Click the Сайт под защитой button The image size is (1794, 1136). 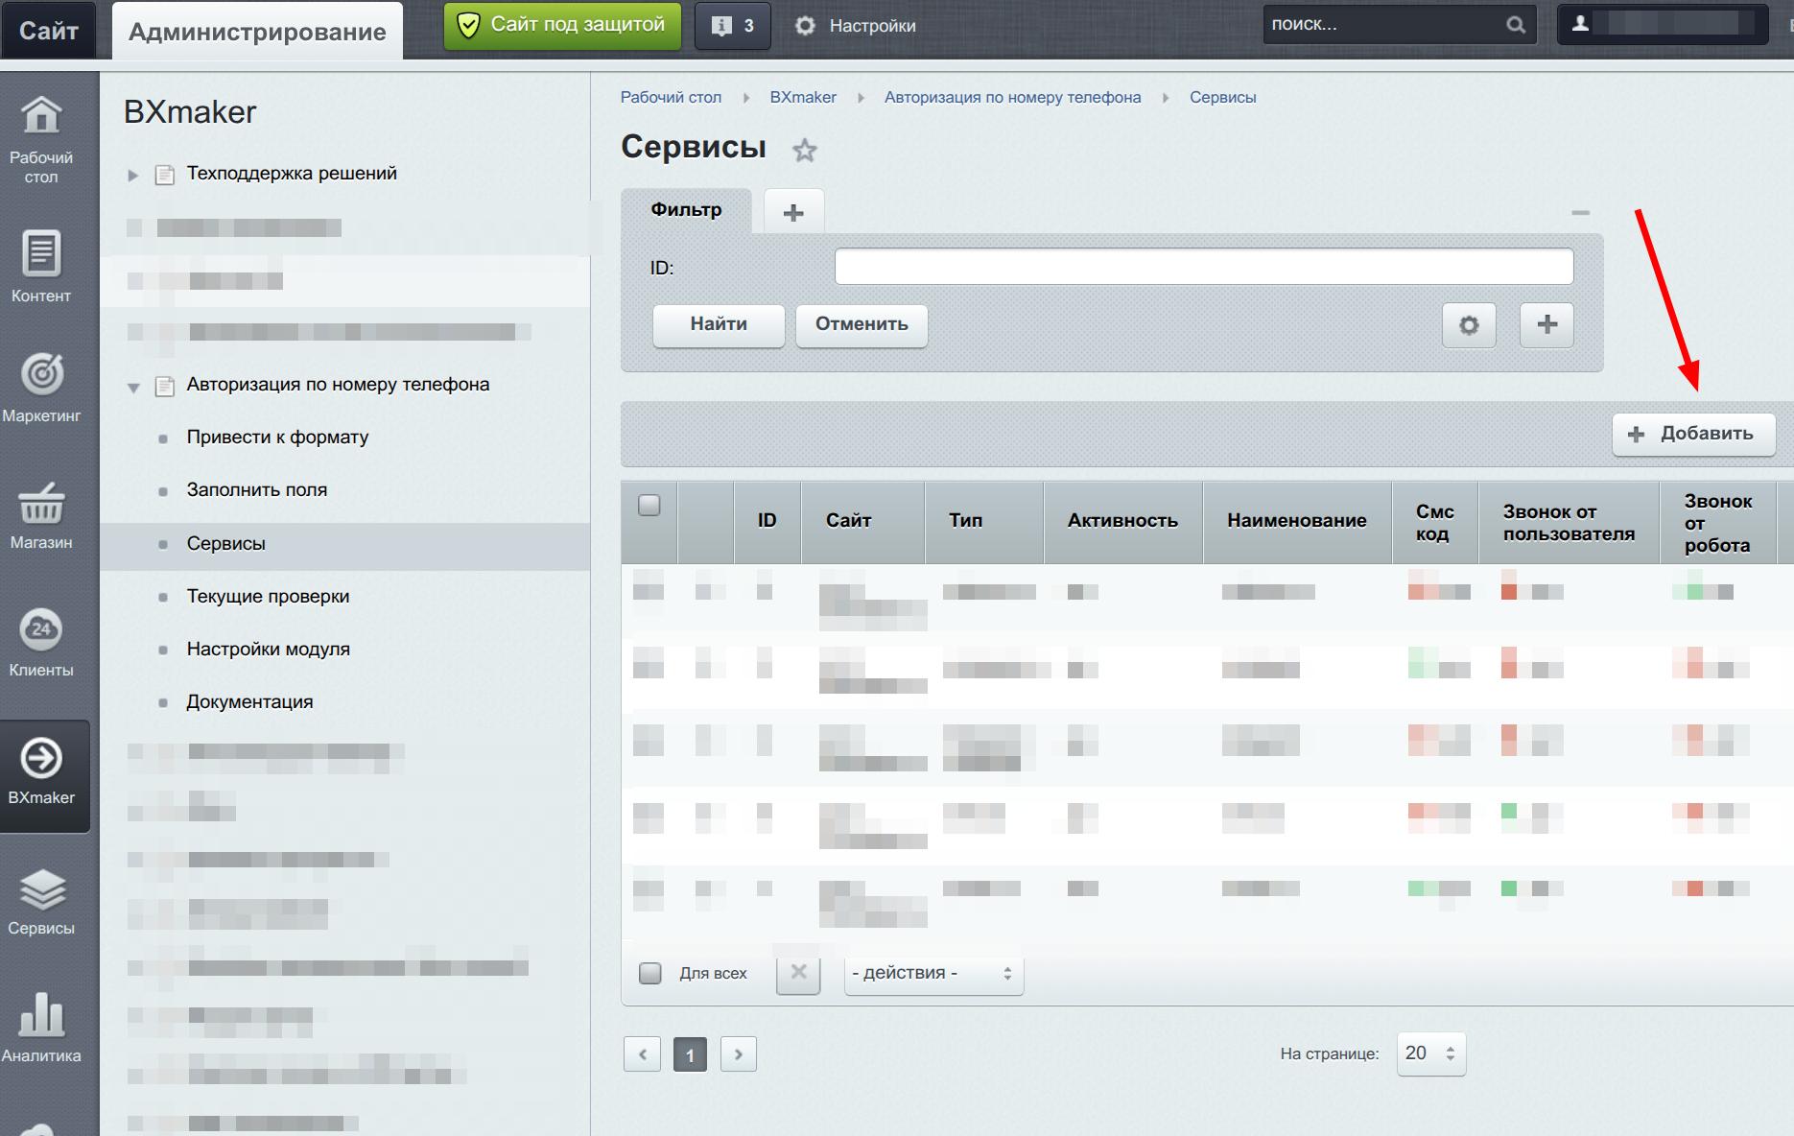tap(562, 26)
